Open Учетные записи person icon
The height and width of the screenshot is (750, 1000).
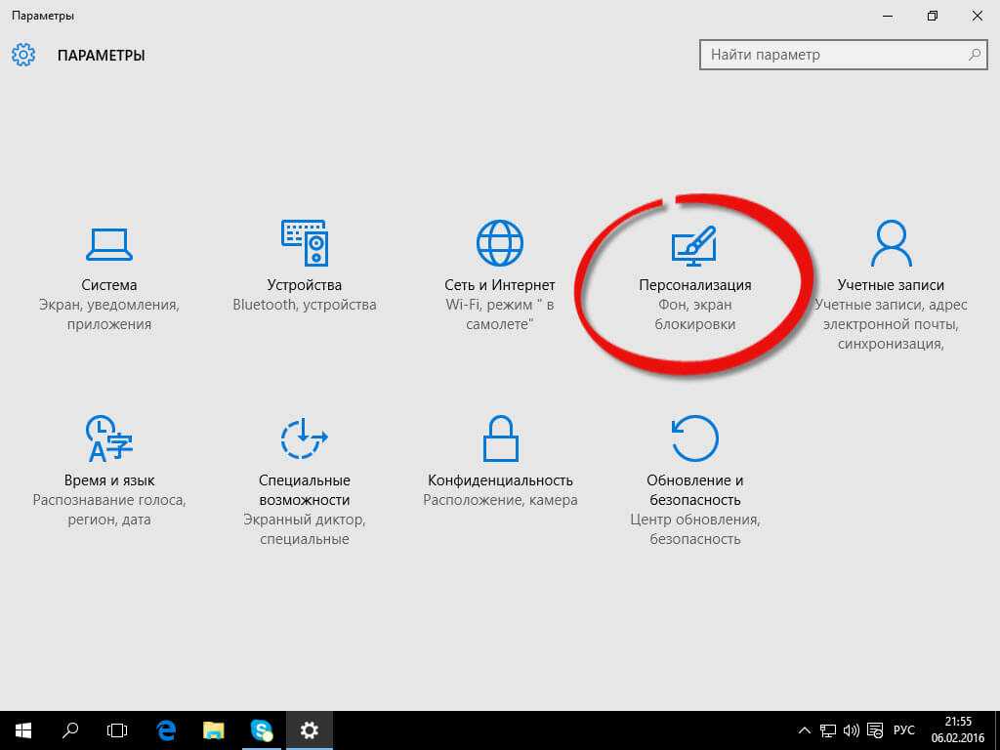click(890, 243)
